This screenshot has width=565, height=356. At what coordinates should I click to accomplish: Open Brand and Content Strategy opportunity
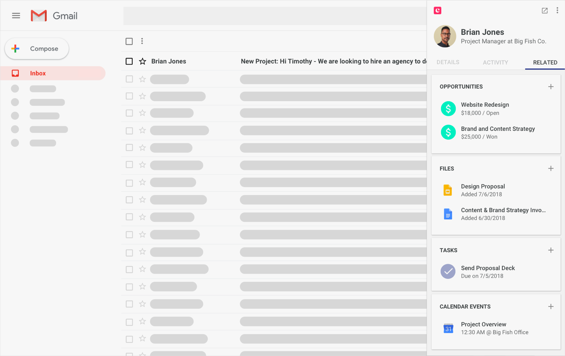point(498,129)
